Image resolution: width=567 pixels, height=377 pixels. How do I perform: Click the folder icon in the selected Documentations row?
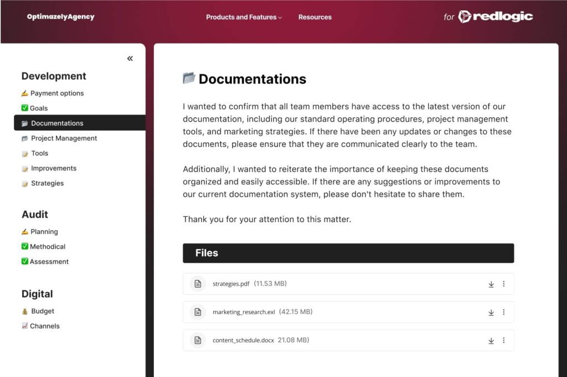[x=24, y=123]
